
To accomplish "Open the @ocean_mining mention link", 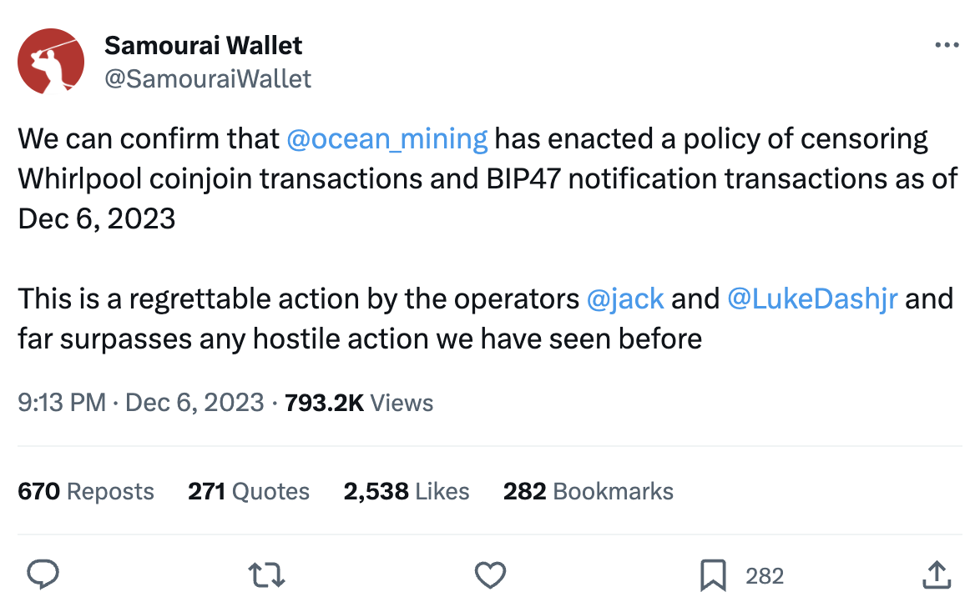I will click(386, 138).
